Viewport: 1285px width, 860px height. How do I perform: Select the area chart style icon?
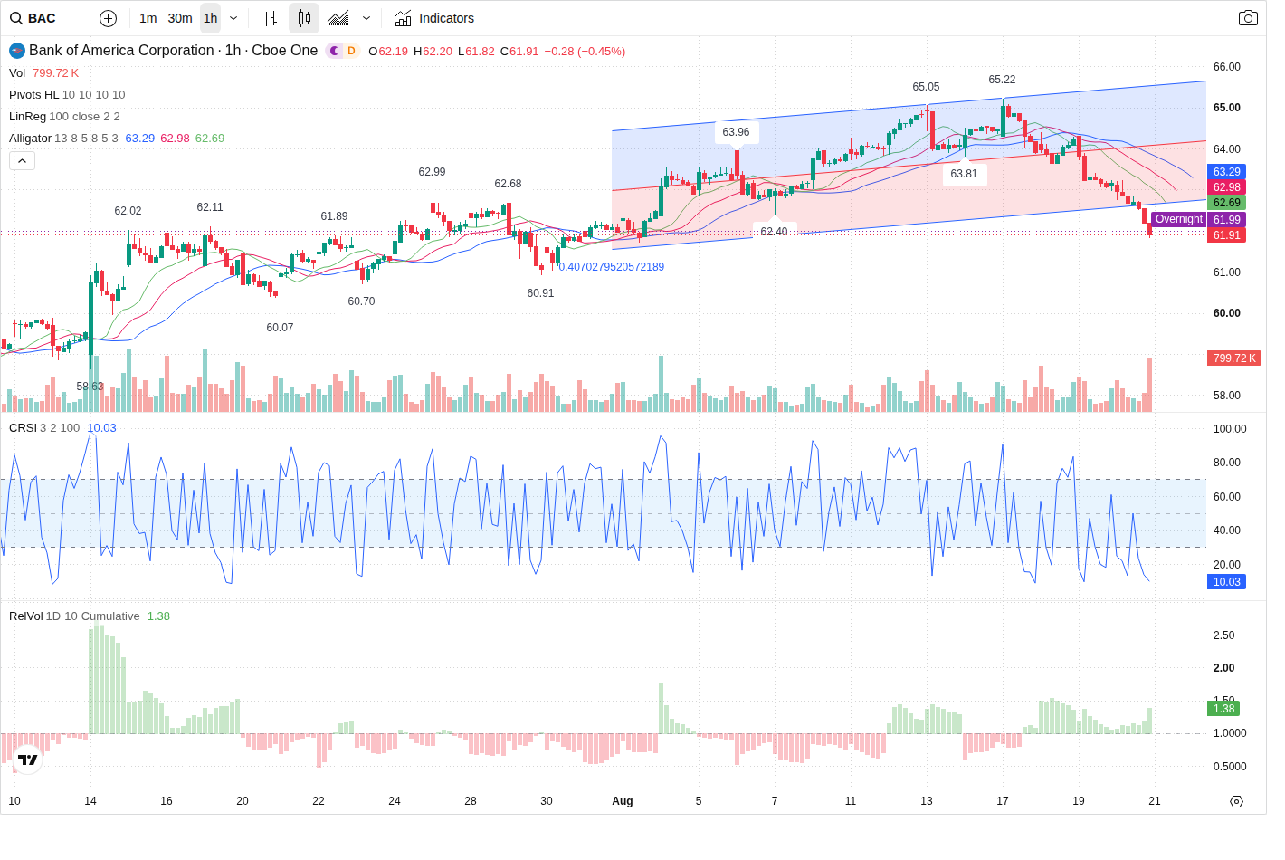(338, 18)
